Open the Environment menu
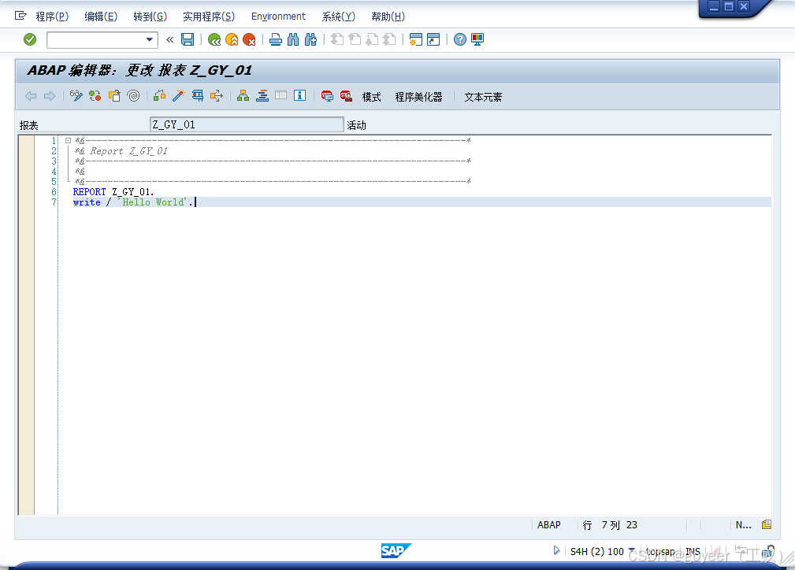The width and height of the screenshot is (795, 570). [278, 16]
